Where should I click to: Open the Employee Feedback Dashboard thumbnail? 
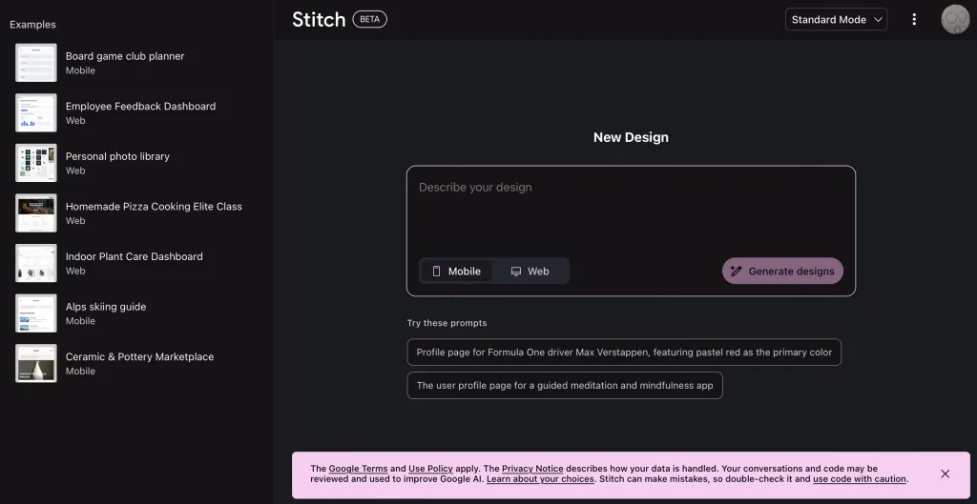pyautogui.click(x=36, y=112)
